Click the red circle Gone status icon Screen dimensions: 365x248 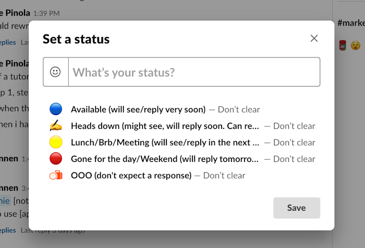tap(56, 159)
